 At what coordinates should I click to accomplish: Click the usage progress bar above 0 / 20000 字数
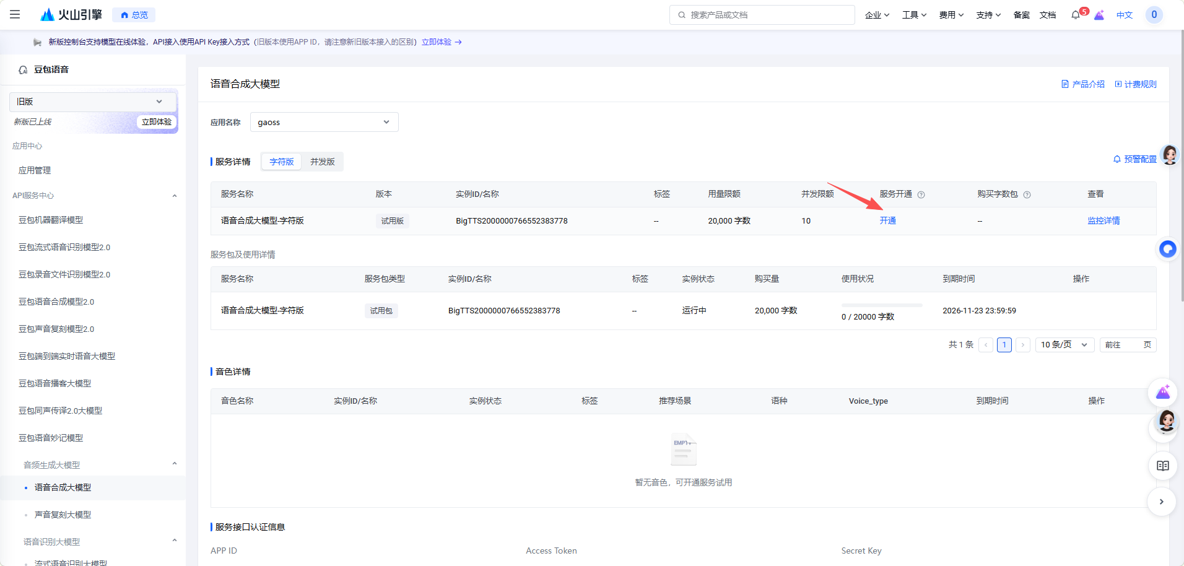pyautogui.click(x=882, y=305)
